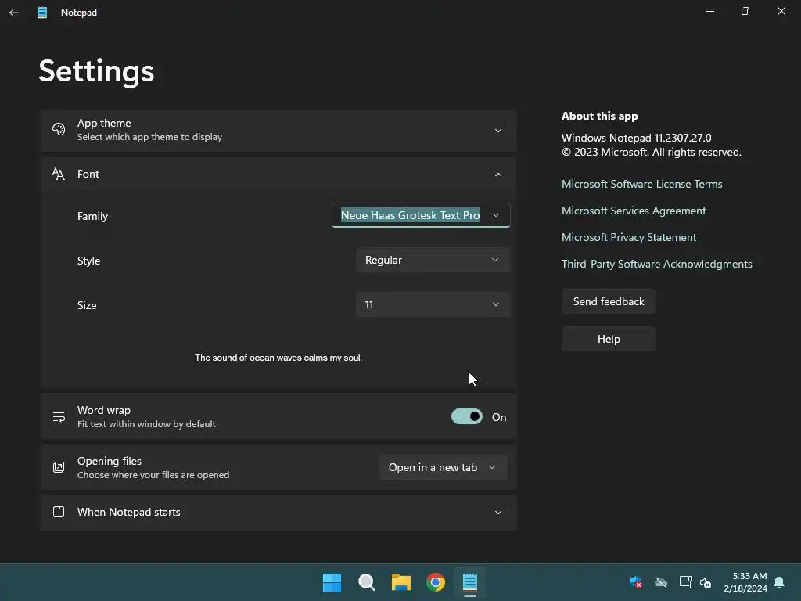801x601 pixels.
Task: Click the OneDrive cloud tray icon
Action: click(x=661, y=582)
